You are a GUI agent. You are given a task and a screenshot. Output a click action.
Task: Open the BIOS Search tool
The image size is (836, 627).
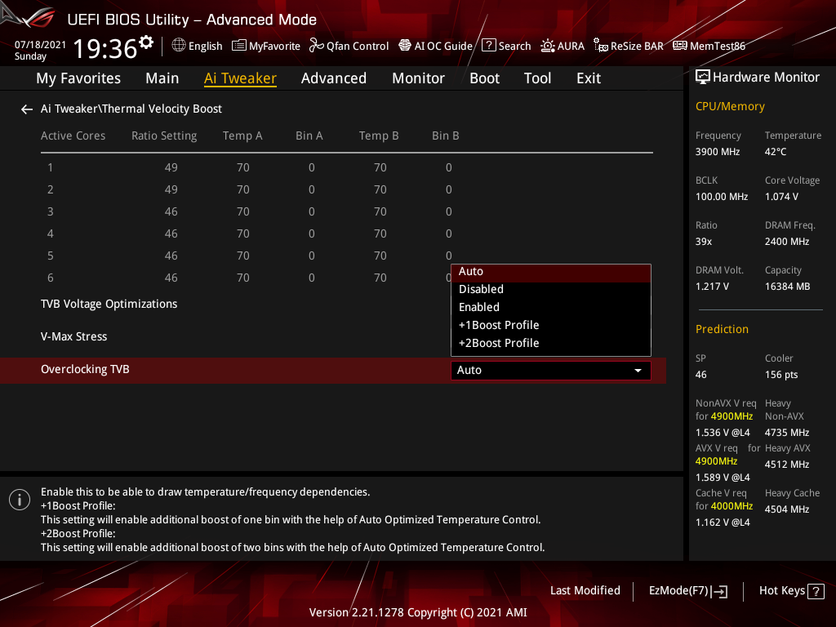click(506, 46)
